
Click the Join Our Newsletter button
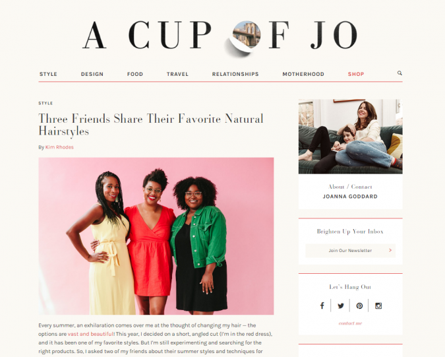(350, 251)
